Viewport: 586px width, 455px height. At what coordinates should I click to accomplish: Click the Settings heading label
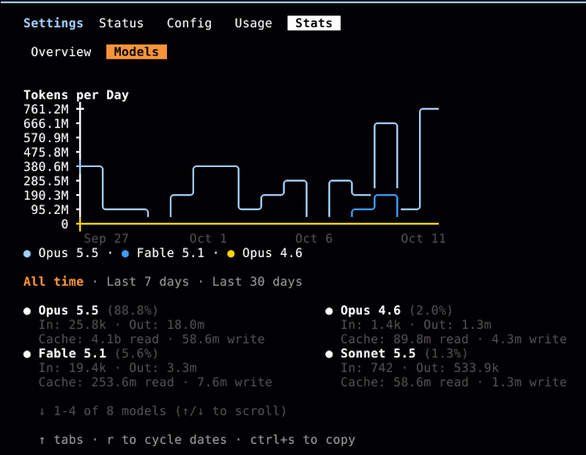click(53, 23)
